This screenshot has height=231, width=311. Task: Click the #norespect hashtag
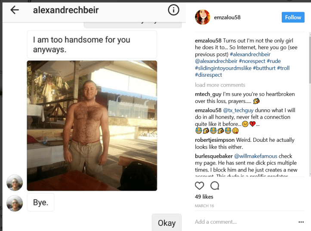(252, 61)
